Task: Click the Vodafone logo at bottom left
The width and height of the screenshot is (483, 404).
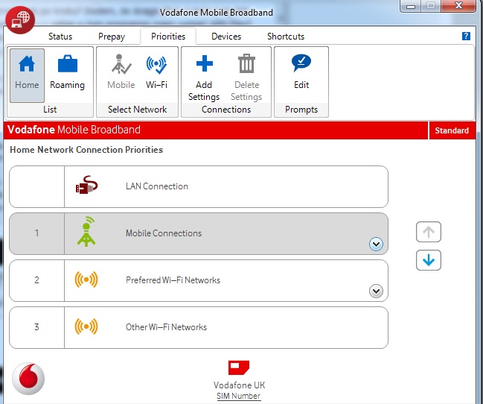Action: point(28,379)
